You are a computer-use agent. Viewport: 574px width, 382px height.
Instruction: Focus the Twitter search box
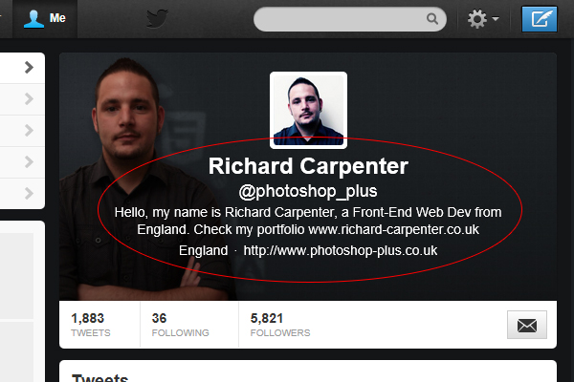click(349, 19)
